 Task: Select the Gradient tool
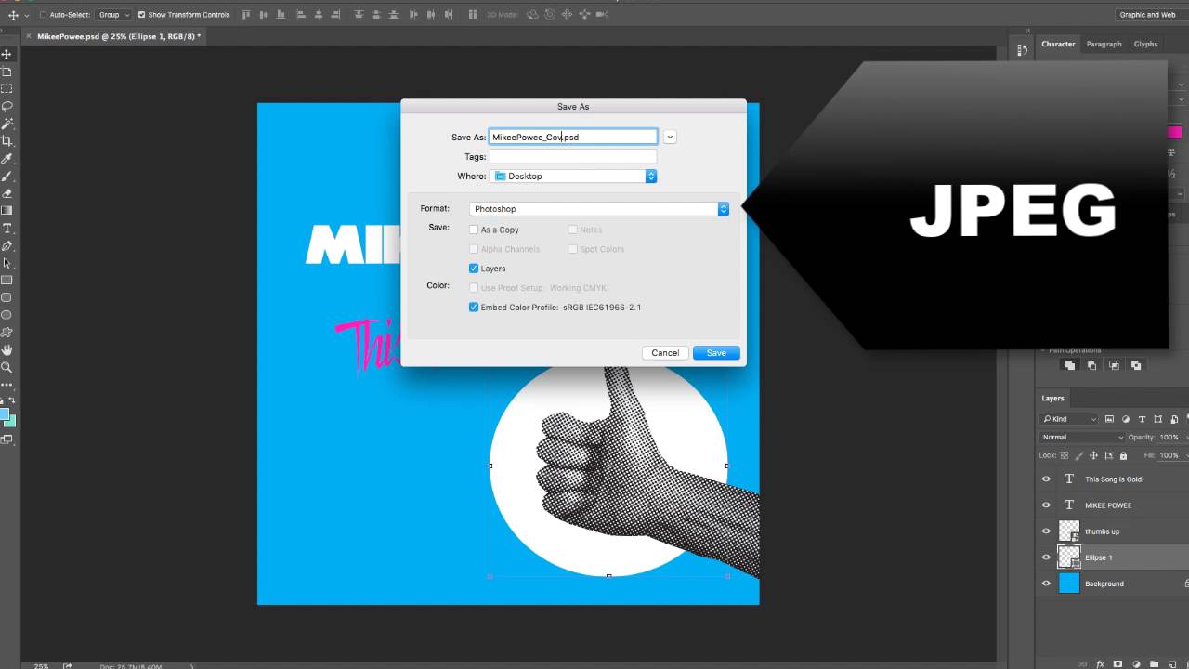pyautogui.click(x=7, y=211)
